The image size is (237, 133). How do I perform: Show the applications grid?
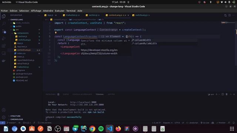tap(232, 129)
